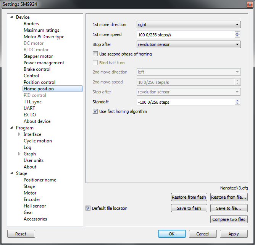Select About device item
The image size is (255, 245).
pos(37,121)
